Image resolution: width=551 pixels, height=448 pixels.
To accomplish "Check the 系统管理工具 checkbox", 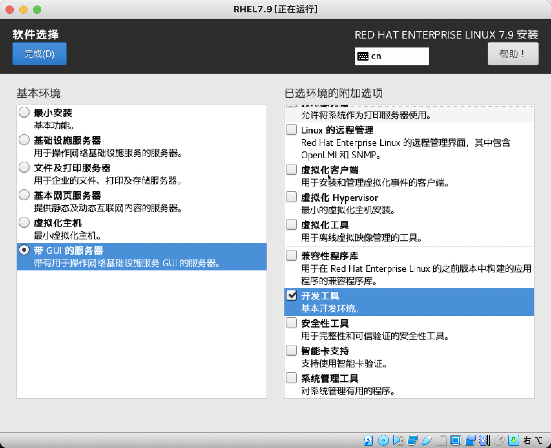I will pos(291,378).
